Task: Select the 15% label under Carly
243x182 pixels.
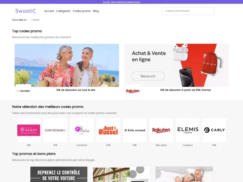Action: coord(214,145)
